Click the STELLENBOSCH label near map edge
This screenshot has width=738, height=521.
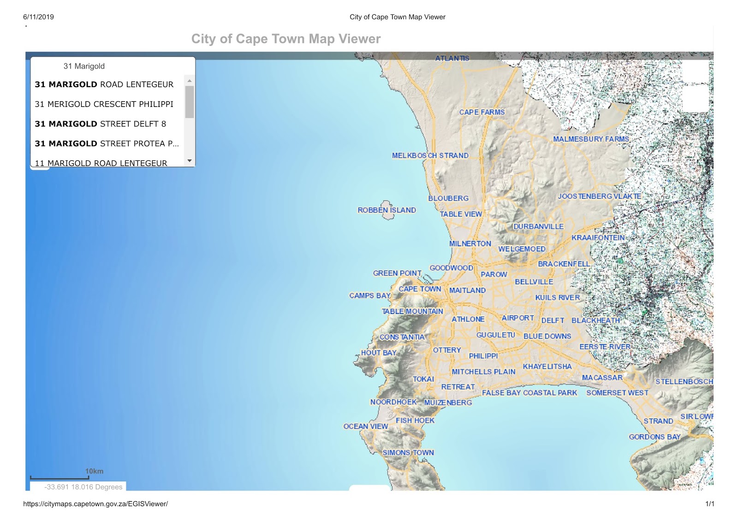[685, 382]
